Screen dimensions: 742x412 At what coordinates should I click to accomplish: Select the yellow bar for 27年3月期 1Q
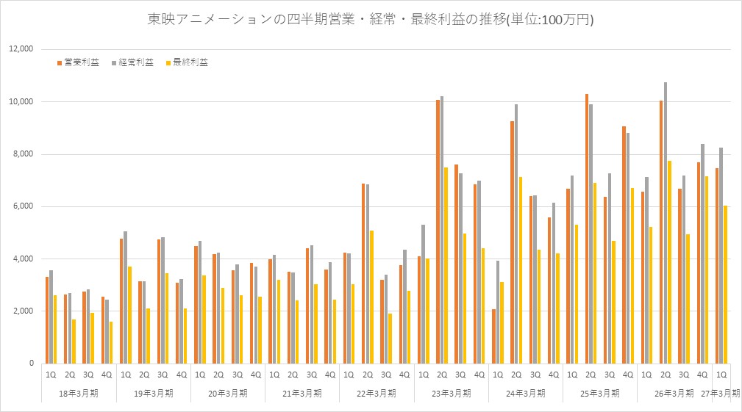725,284
